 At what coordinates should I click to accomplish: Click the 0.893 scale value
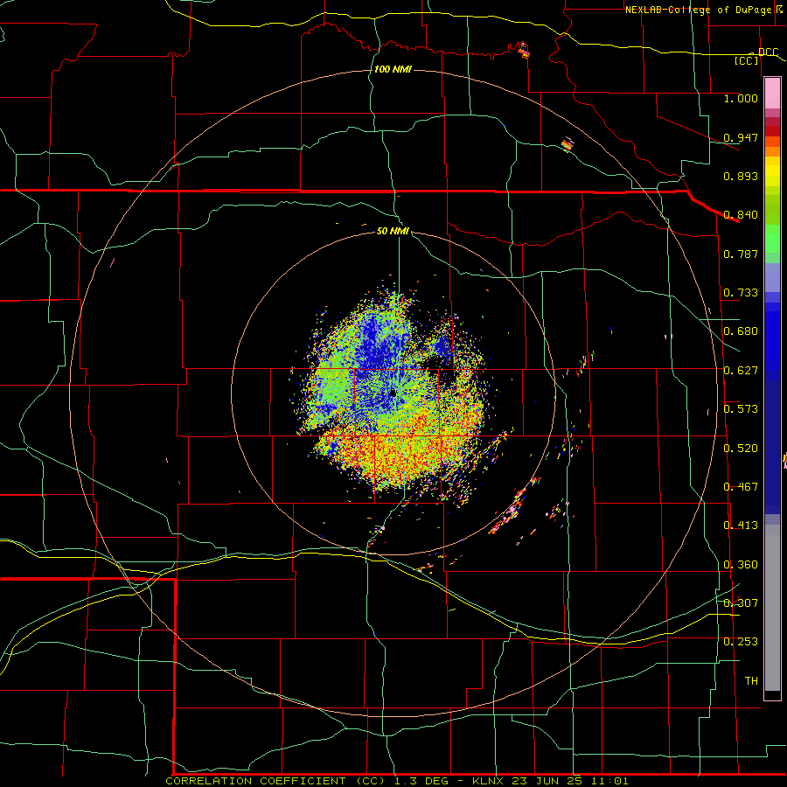(x=741, y=176)
